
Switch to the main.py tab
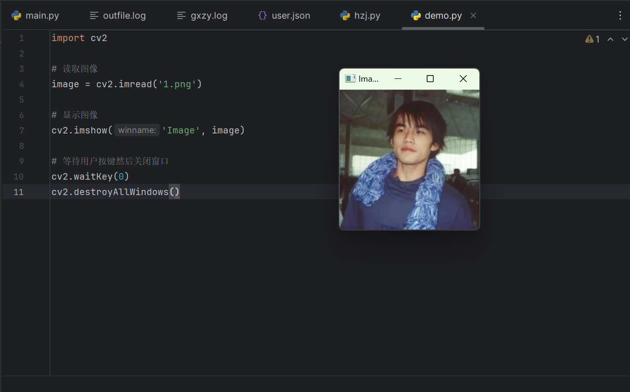coord(35,15)
